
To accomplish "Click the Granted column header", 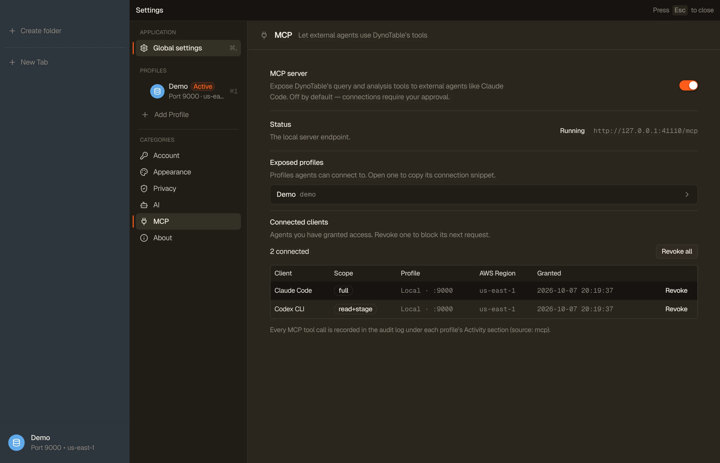I will click(549, 273).
